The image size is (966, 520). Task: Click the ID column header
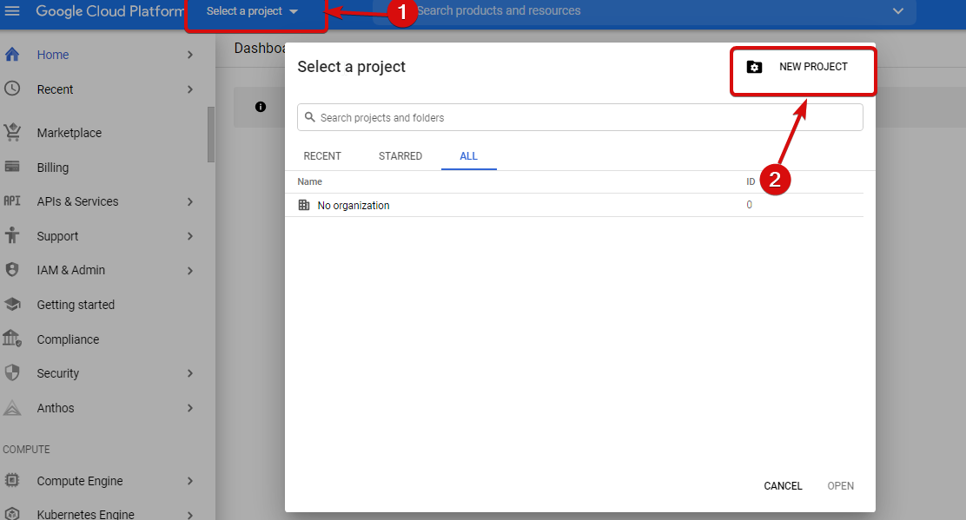coord(751,181)
